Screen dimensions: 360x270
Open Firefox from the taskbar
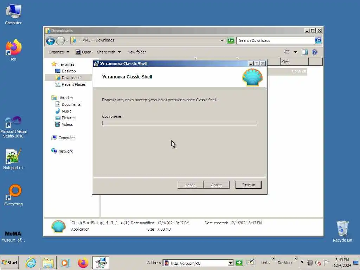pos(83,263)
